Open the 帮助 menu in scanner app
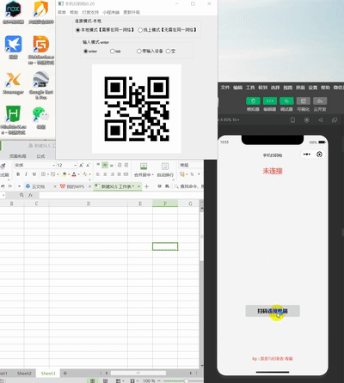 74,12
